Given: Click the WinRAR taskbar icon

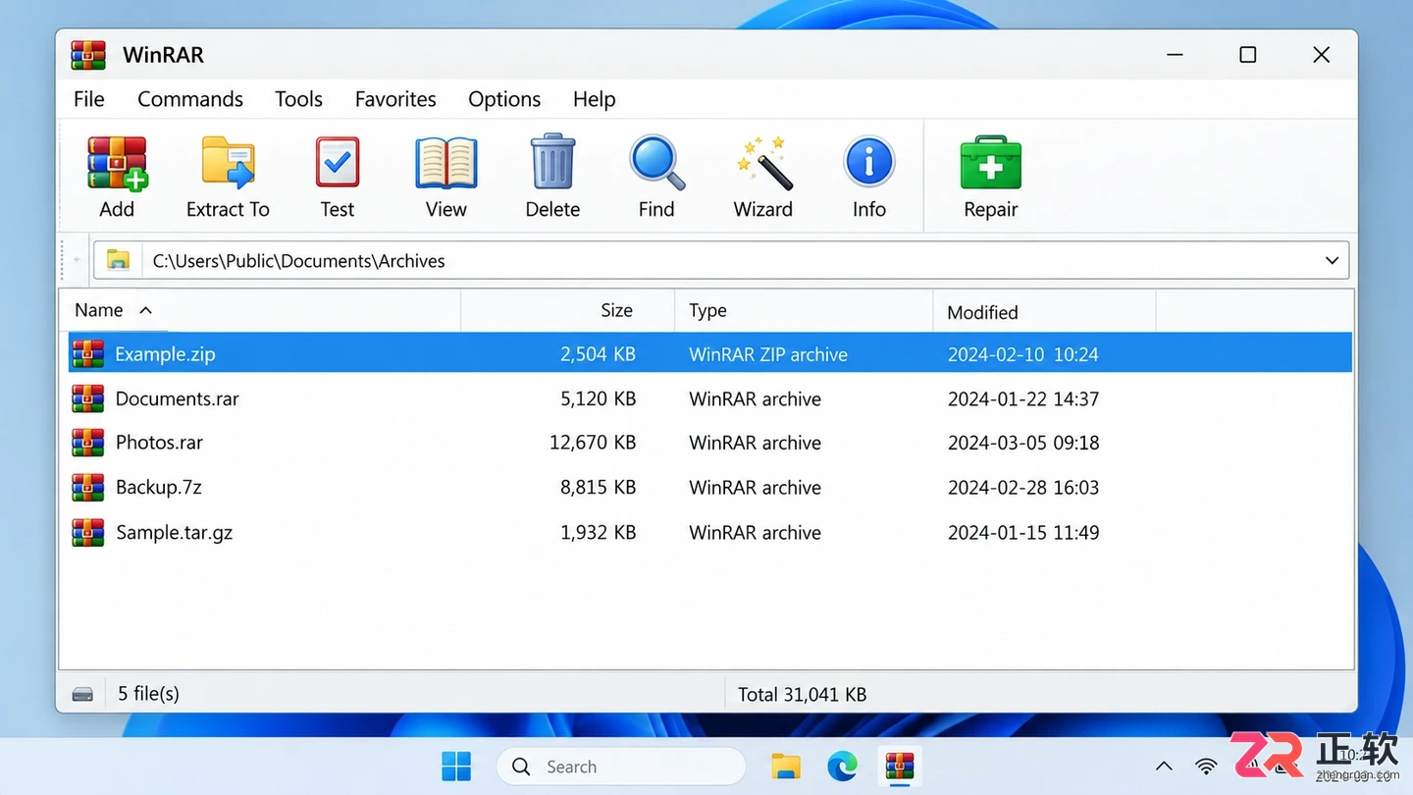Looking at the screenshot, I should [899, 766].
